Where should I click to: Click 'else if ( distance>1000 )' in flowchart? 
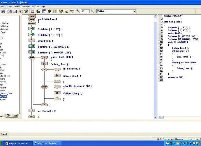[x=77, y=86]
